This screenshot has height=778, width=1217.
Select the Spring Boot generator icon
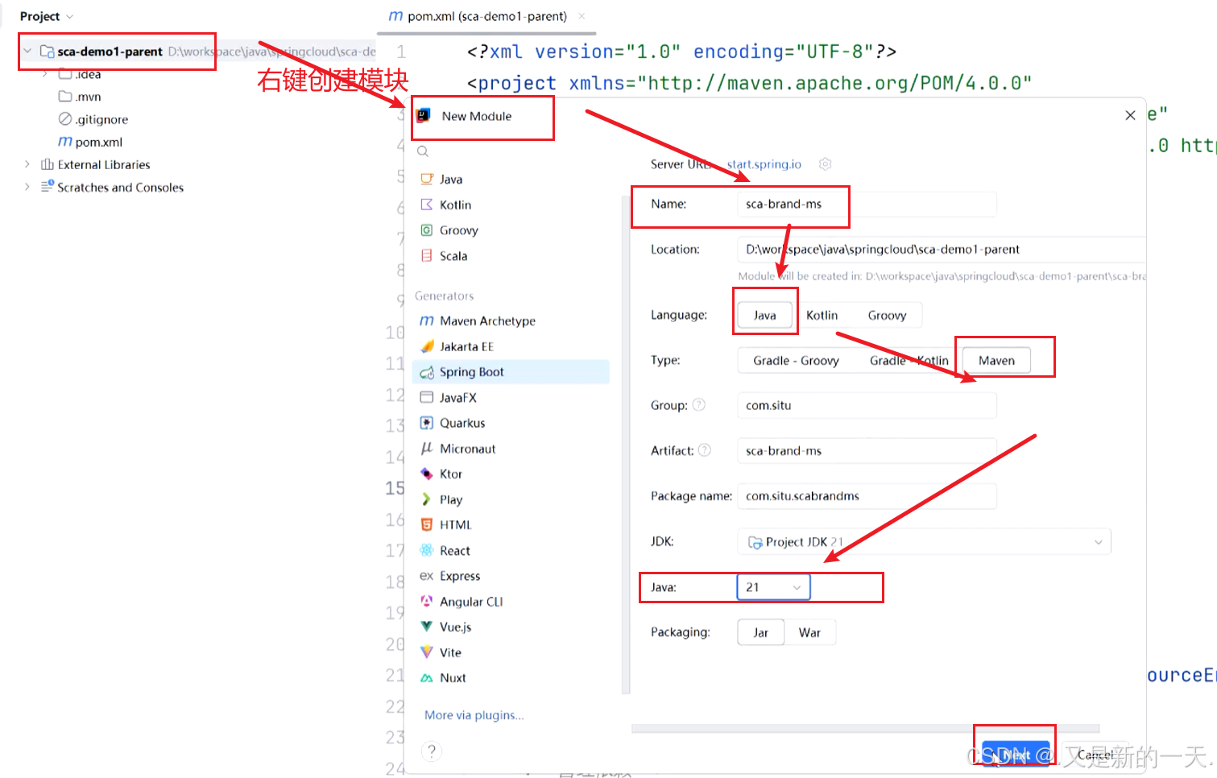(x=427, y=372)
